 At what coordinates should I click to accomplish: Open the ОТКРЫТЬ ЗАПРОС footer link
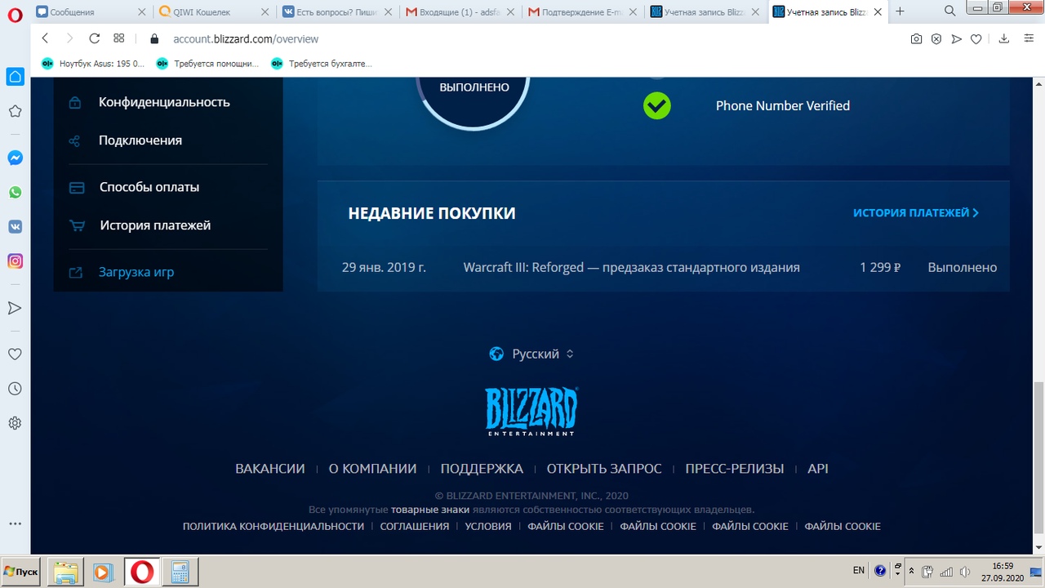click(604, 469)
